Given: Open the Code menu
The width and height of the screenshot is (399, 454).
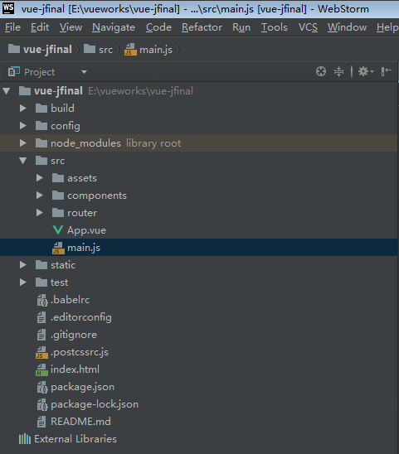Looking at the screenshot, I should pyautogui.click(x=158, y=27).
